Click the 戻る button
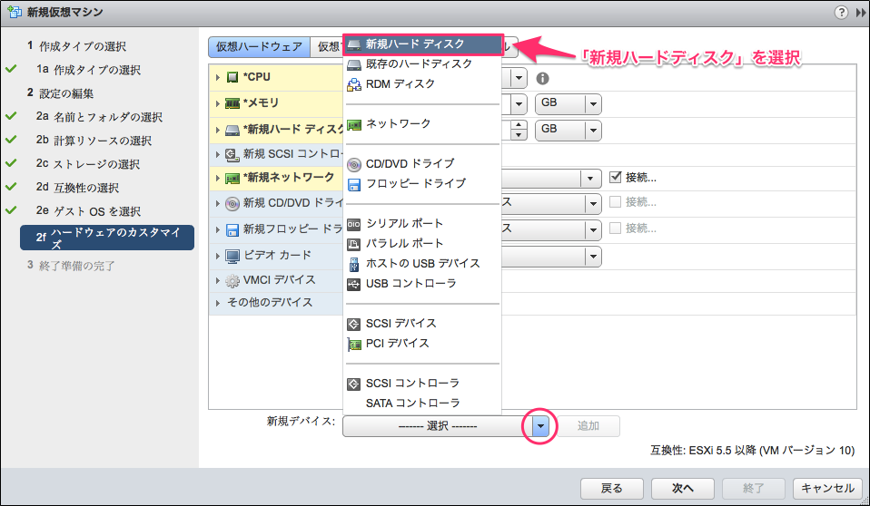870x506 pixels. pyautogui.click(x=612, y=488)
